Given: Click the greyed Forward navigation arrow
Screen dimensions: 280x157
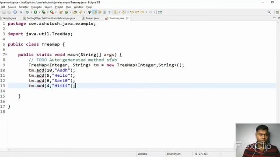Looking at the screenshot, I should [150, 12].
